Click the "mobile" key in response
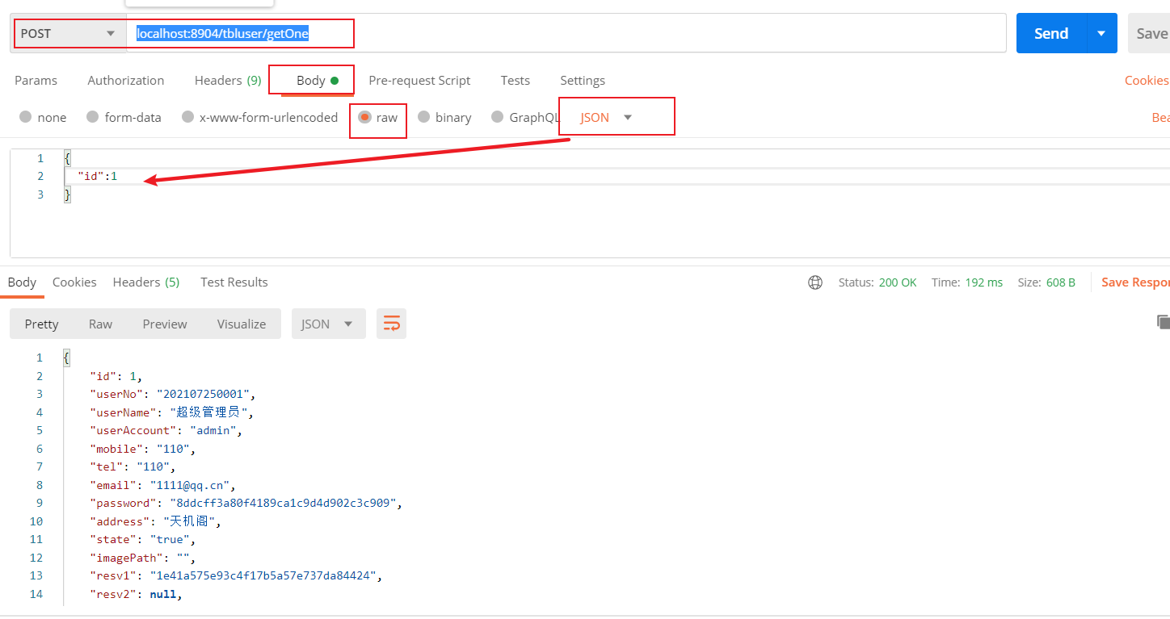Screen dimensions: 1170x619 [116, 449]
